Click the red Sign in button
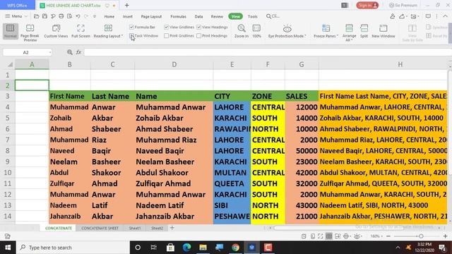The image size is (452, 254). click(x=367, y=5)
